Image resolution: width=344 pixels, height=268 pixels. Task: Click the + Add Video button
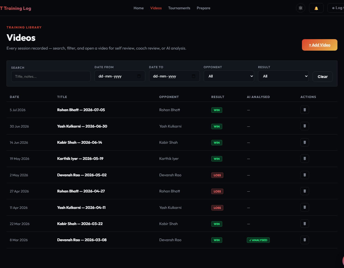pyautogui.click(x=320, y=45)
